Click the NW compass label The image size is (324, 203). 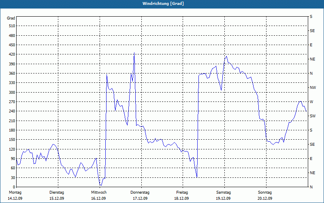[313, 88]
